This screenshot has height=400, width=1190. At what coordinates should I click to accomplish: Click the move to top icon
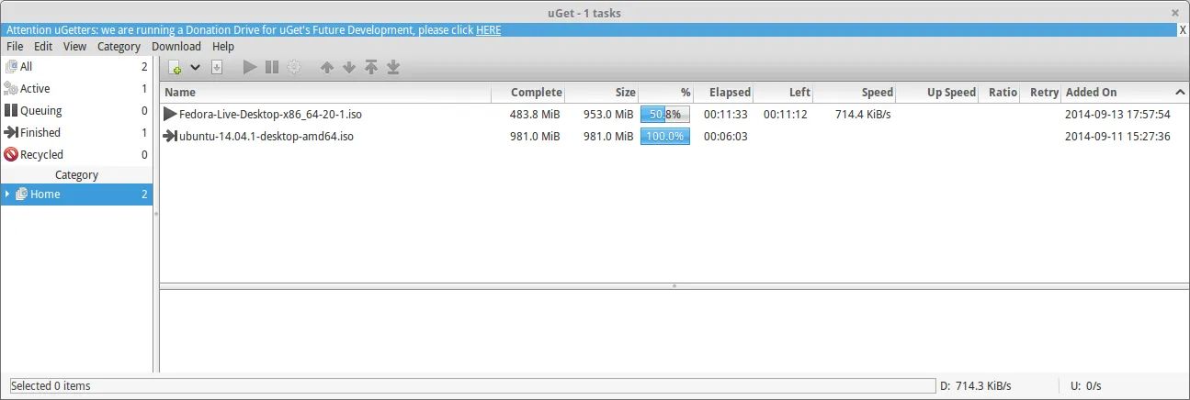click(371, 67)
